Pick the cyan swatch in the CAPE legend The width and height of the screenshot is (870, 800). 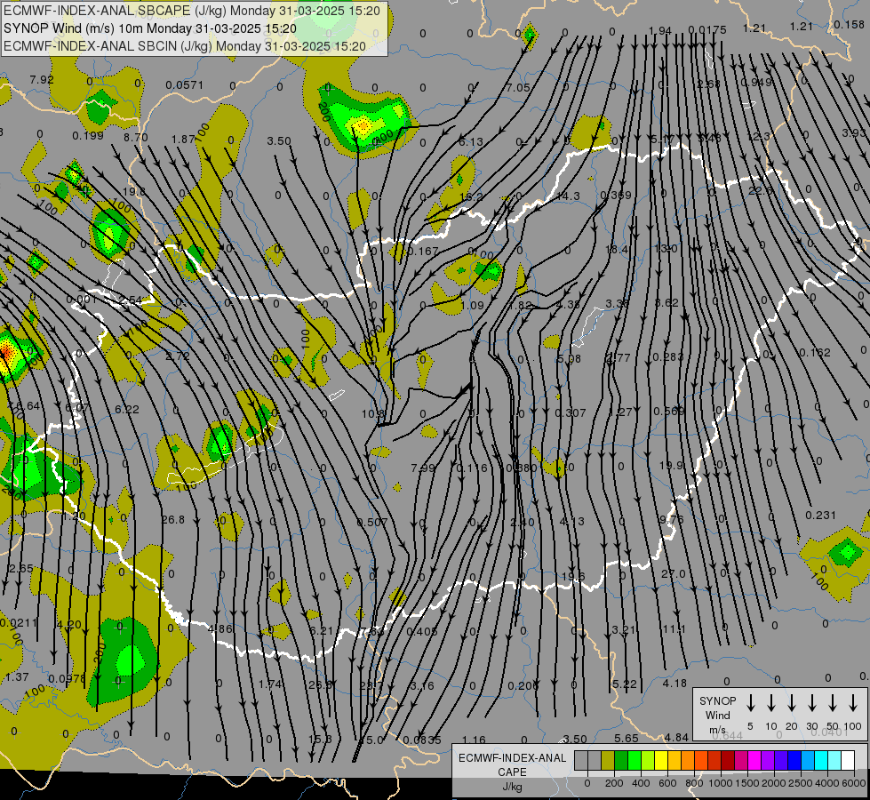click(820, 761)
